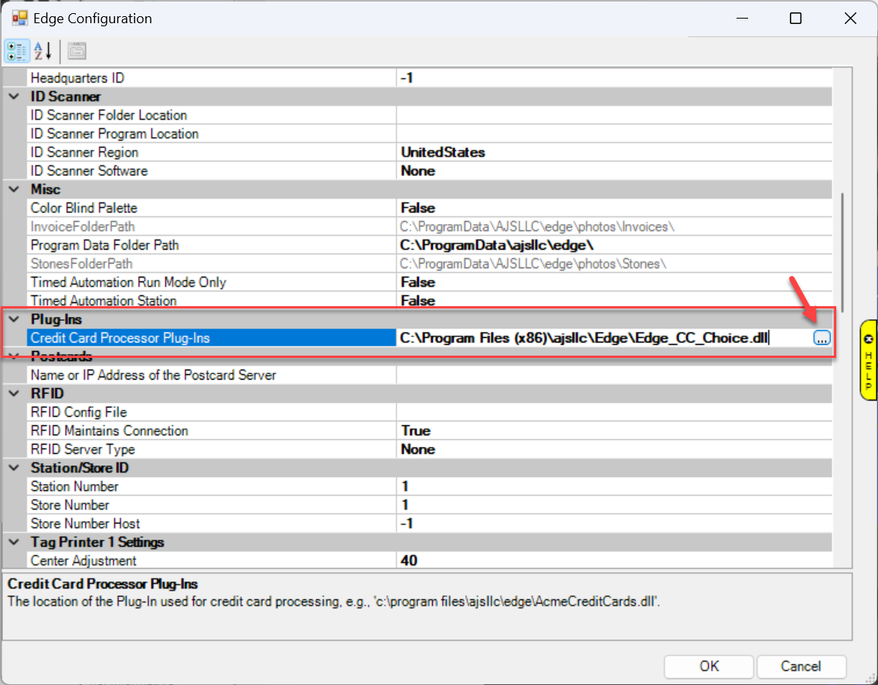Collapse the Station/Store ID category

14,468
